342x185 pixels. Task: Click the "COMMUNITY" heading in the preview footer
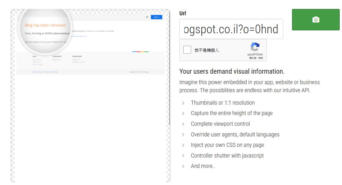pos(57,56)
